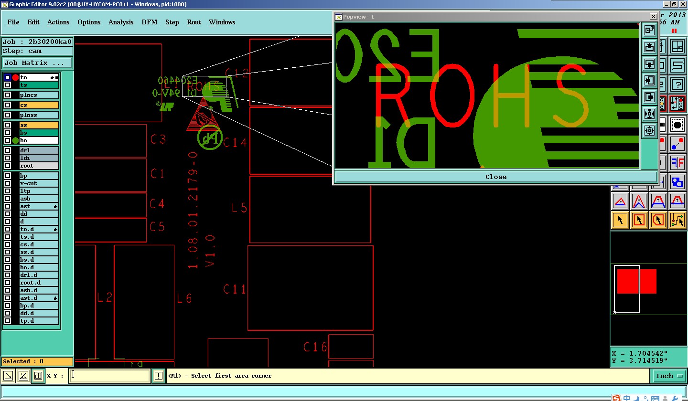Toggle display checkbox for layer cs
The height and width of the screenshot is (401, 688).
(x=8, y=105)
